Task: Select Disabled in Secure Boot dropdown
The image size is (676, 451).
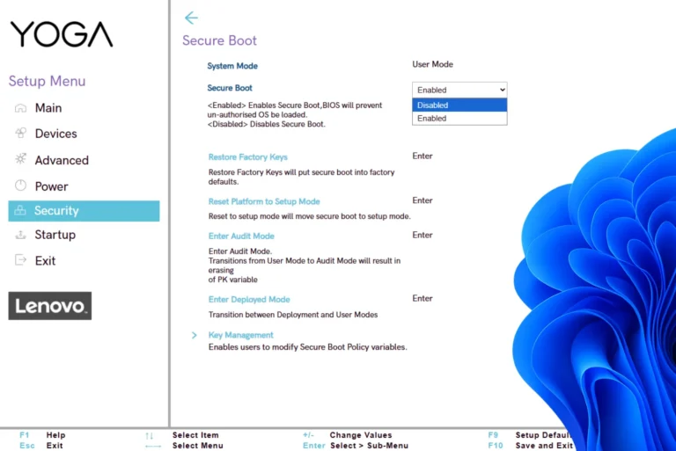Action: click(459, 105)
